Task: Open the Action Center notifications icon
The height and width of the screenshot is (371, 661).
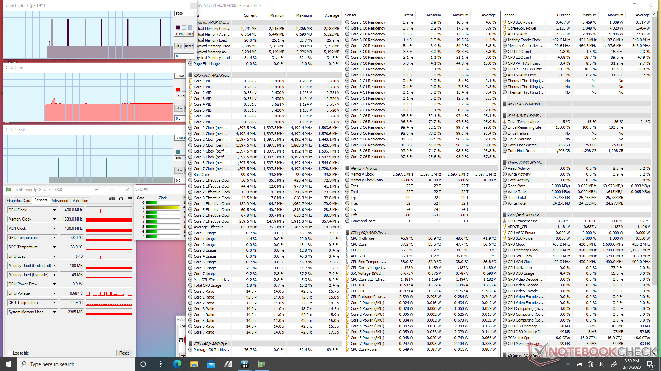Action: [x=650, y=364]
